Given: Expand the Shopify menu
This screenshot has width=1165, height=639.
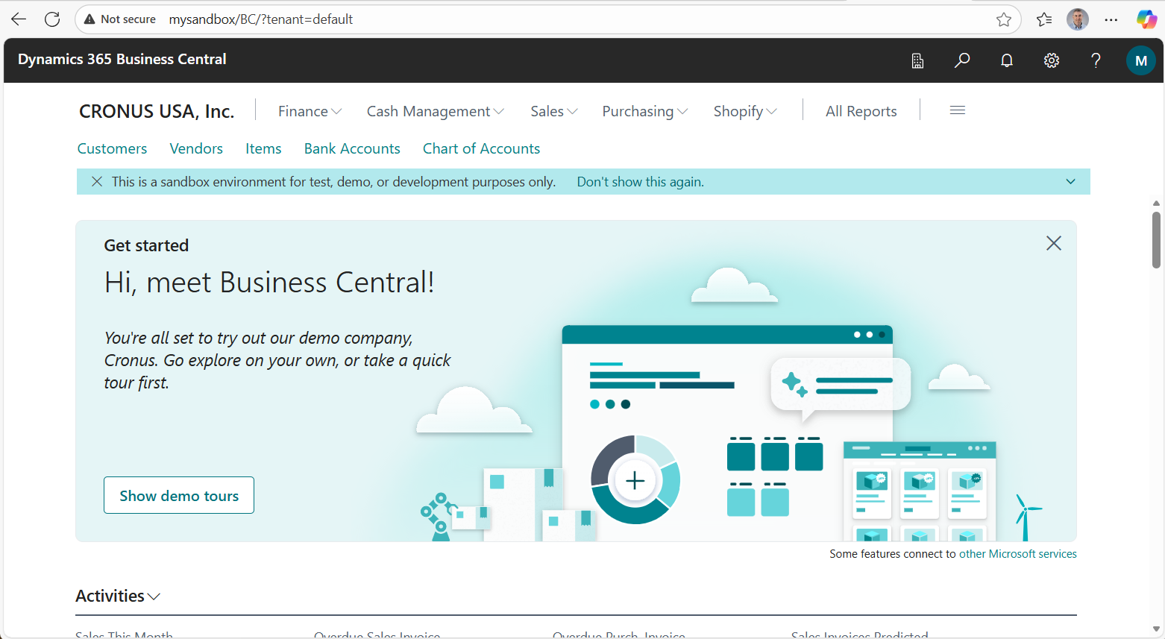Looking at the screenshot, I should pyautogui.click(x=745, y=111).
